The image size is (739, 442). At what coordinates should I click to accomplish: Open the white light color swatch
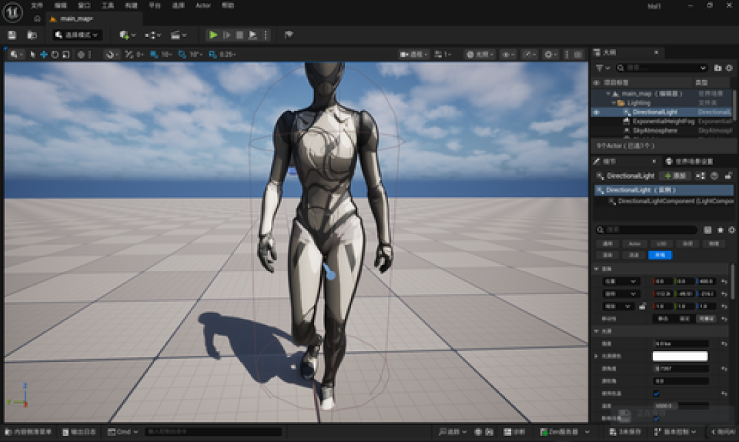pyautogui.click(x=680, y=356)
